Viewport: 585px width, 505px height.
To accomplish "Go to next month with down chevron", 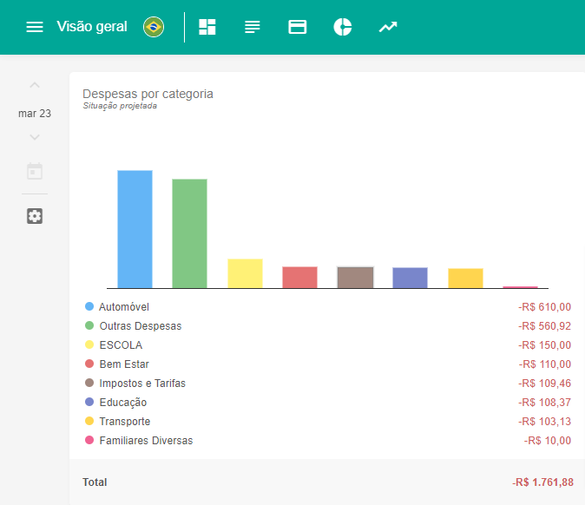I will (35, 137).
